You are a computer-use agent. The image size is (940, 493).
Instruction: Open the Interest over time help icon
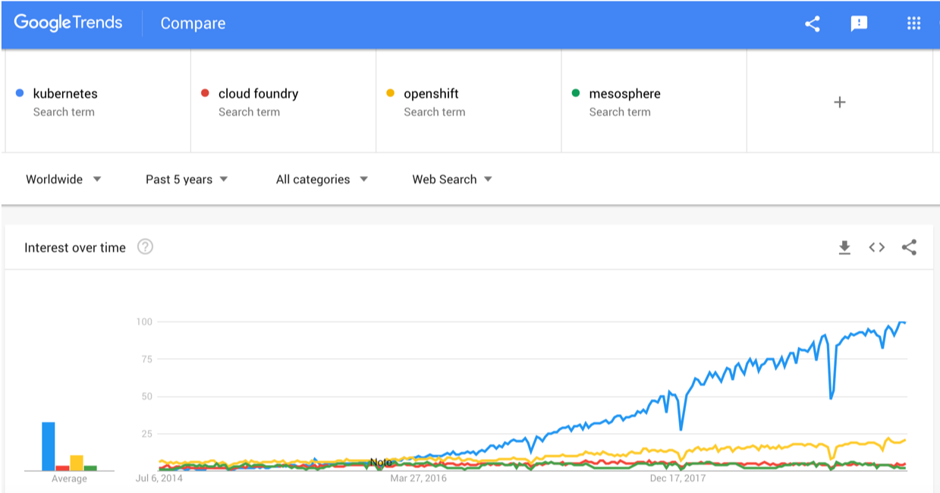tap(145, 247)
